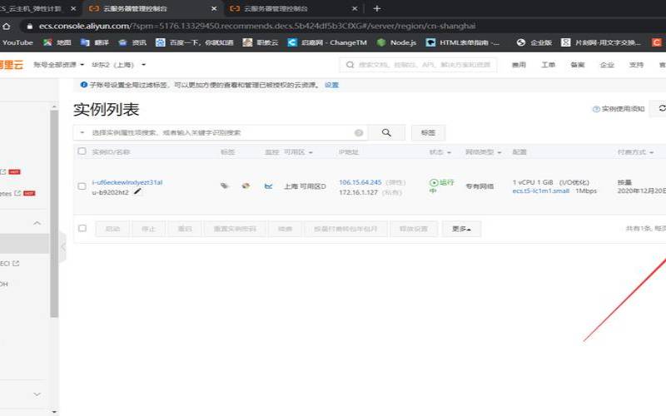Image resolution: width=666 pixels, height=416 pixels.
Task: Collapse the sidebar section with up chevron
Action: pyautogui.click(x=37, y=223)
